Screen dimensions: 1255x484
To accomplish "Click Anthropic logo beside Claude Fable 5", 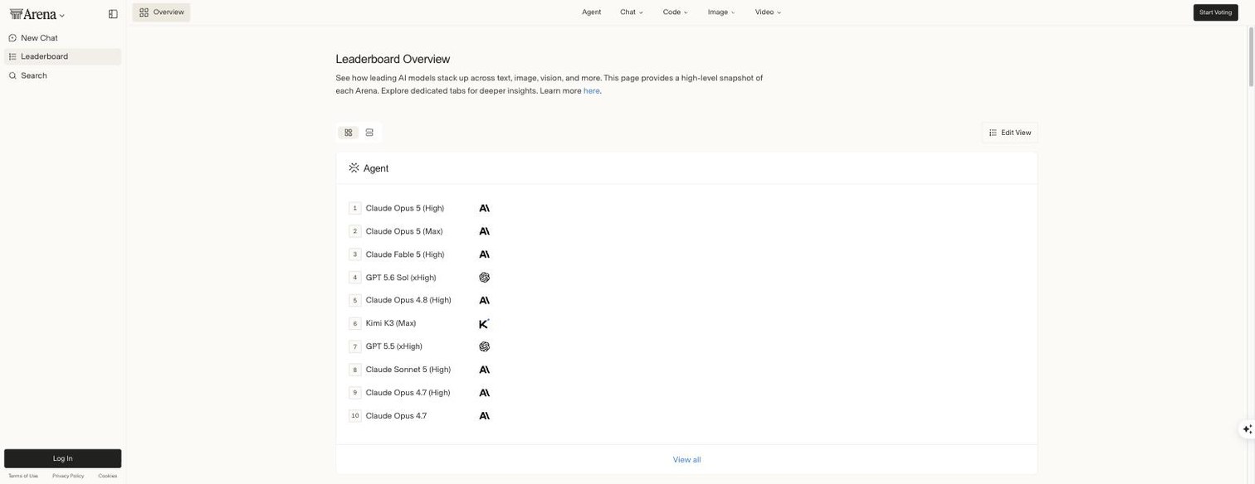I will click(x=485, y=254).
